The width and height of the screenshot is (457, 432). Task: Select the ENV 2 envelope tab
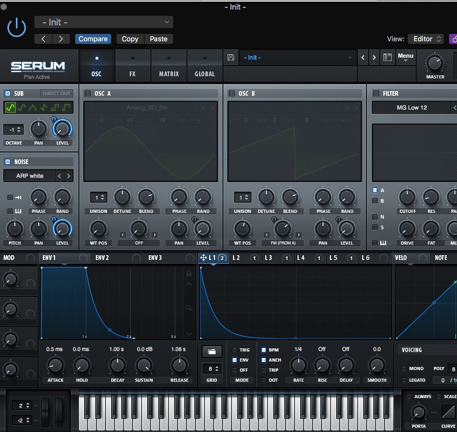[102, 258]
